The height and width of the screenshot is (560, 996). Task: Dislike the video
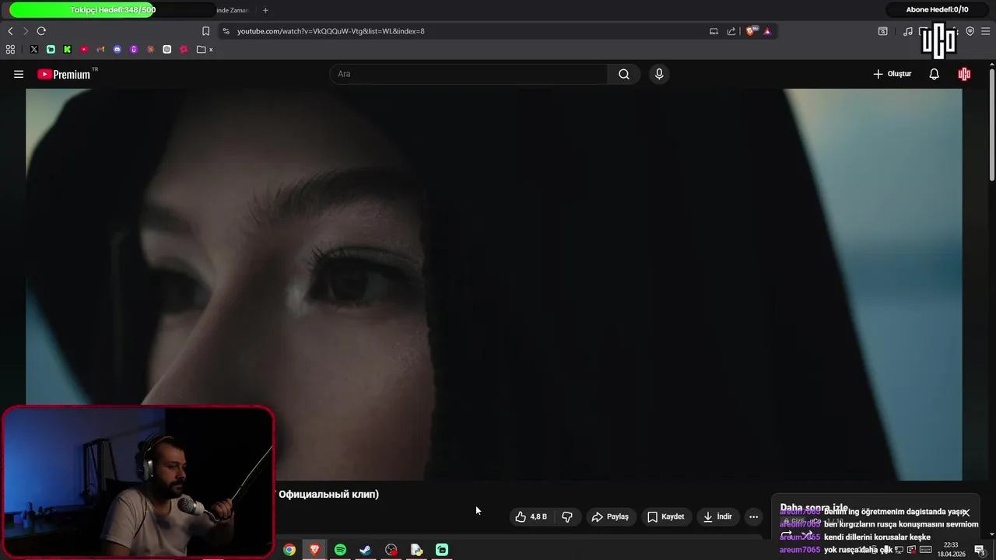click(567, 516)
